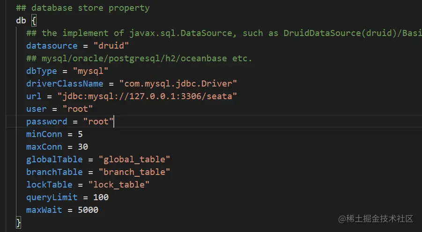Click the jdbc:mysql://127.0.0.1:3306/seata value

pyautogui.click(x=147, y=96)
